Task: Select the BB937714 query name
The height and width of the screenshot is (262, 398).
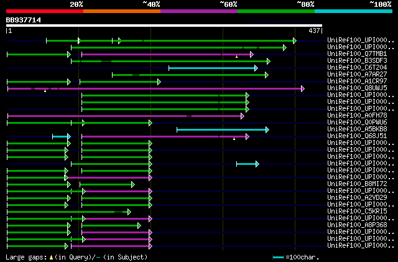Action: coord(24,20)
